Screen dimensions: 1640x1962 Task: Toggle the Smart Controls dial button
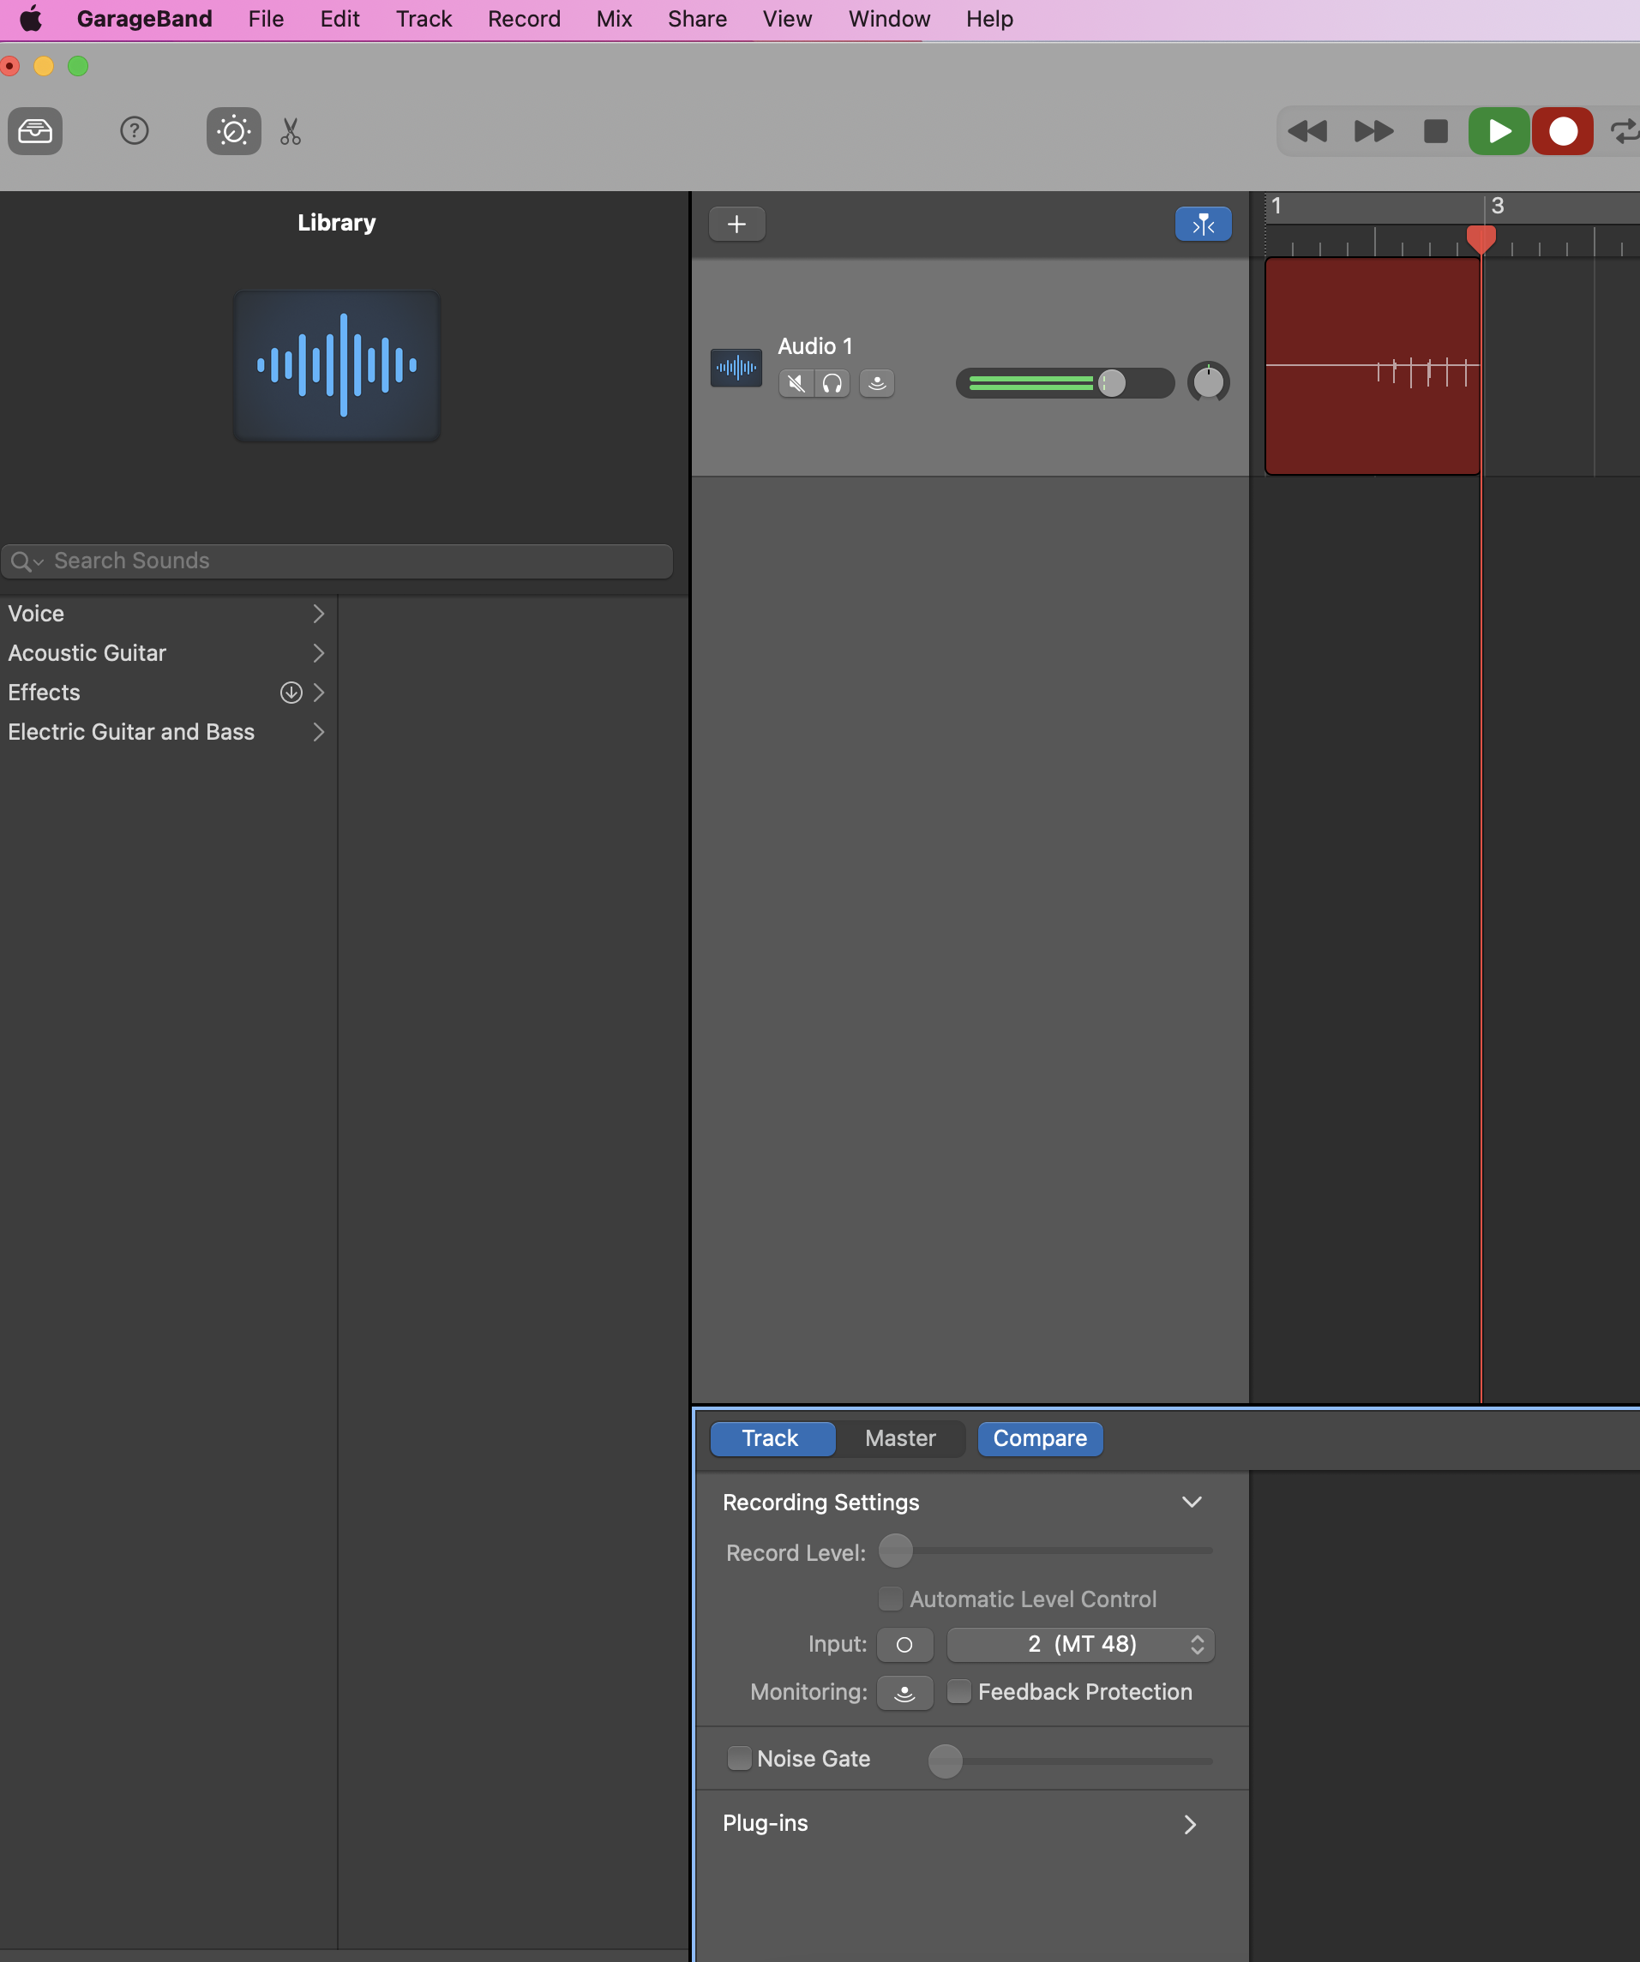pyautogui.click(x=234, y=131)
